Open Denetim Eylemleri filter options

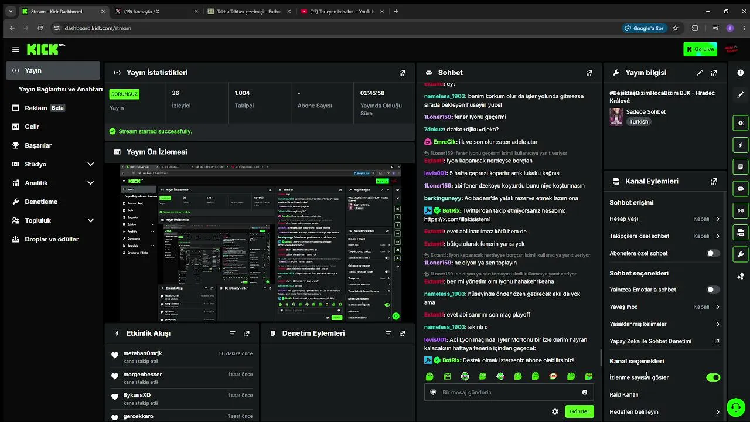pyautogui.click(x=388, y=333)
